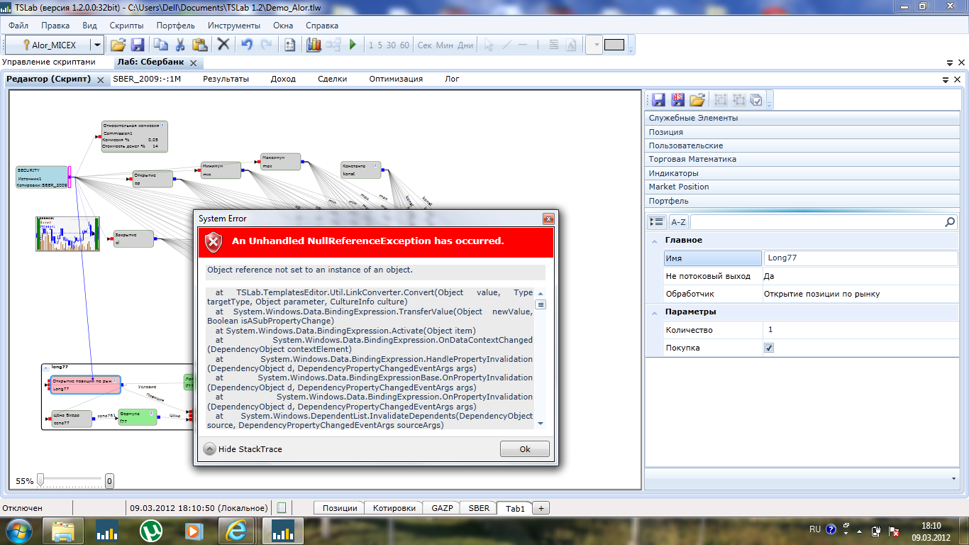Image resolution: width=969 pixels, height=545 pixels.
Task: Collapse the StackTrace with Hide StackTrace chevron
Action: [209, 449]
